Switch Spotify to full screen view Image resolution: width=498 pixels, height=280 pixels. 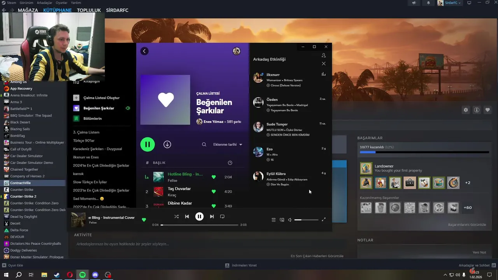point(323,220)
